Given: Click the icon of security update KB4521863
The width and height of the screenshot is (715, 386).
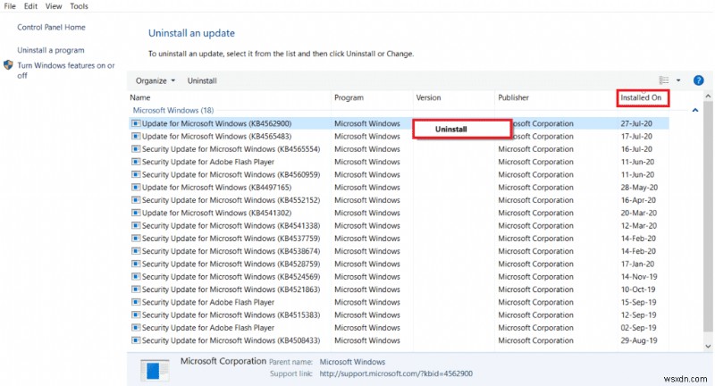Looking at the screenshot, I should tap(136, 289).
